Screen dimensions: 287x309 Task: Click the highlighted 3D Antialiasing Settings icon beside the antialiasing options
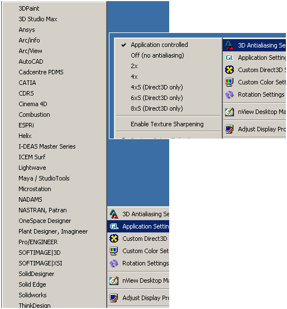[x=229, y=45]
